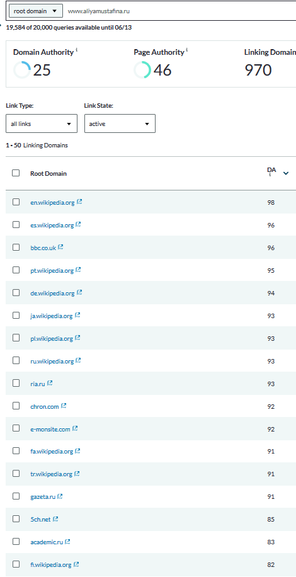Image resolution: width=296 pixels, height=577 pixels.
Task: Open external link icon beside gazeta.ru
Action: (x=60, y=496)
